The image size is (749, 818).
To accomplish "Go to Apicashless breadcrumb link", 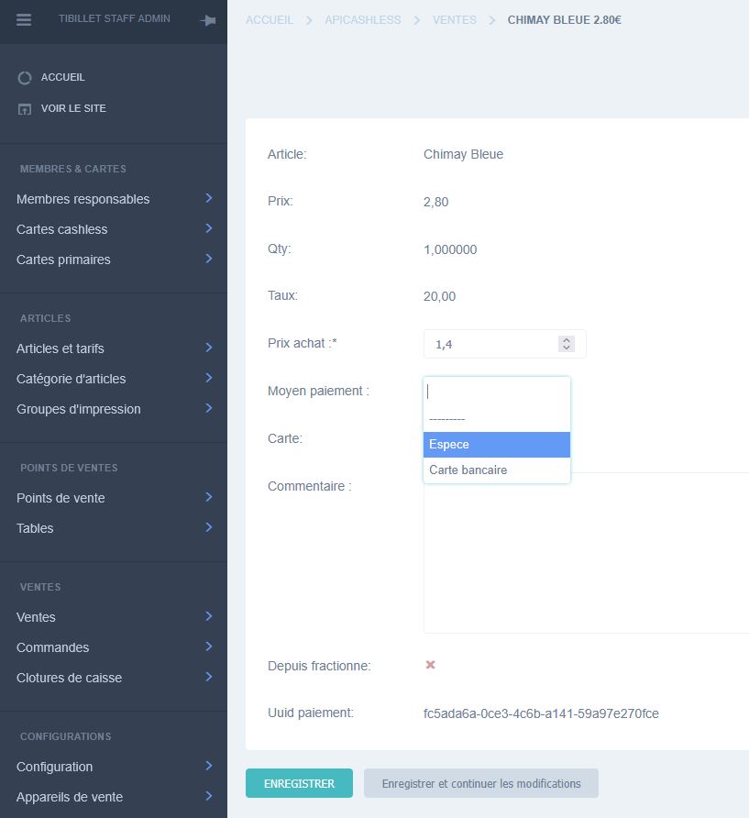I will click(362, 20).
